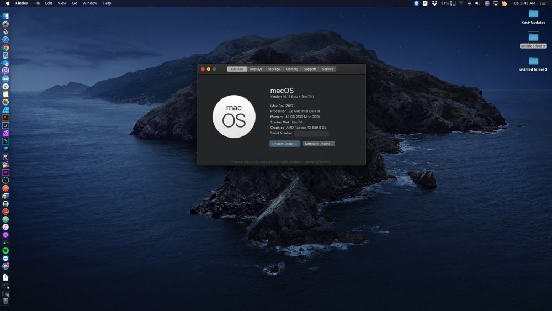This screenshot has width=552, height=311.
Task: Select the Overview tab
Action: point(237,69)
